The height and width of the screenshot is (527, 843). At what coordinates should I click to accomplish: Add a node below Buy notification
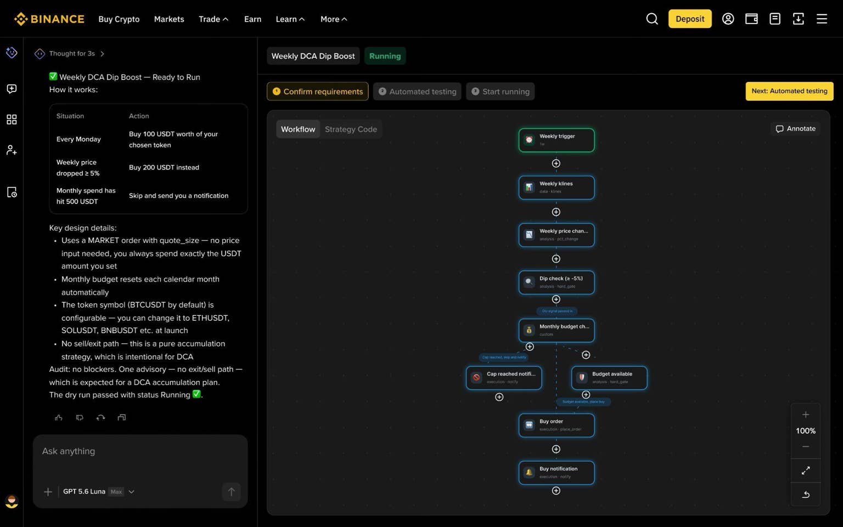point(556,491)
